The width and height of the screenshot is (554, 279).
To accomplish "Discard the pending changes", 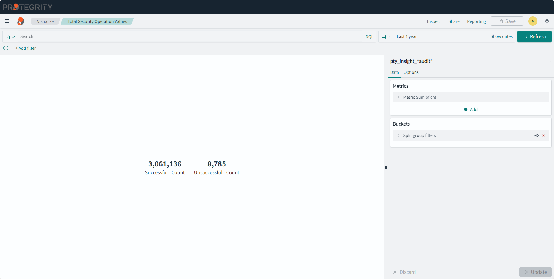I will pos(404,272).
